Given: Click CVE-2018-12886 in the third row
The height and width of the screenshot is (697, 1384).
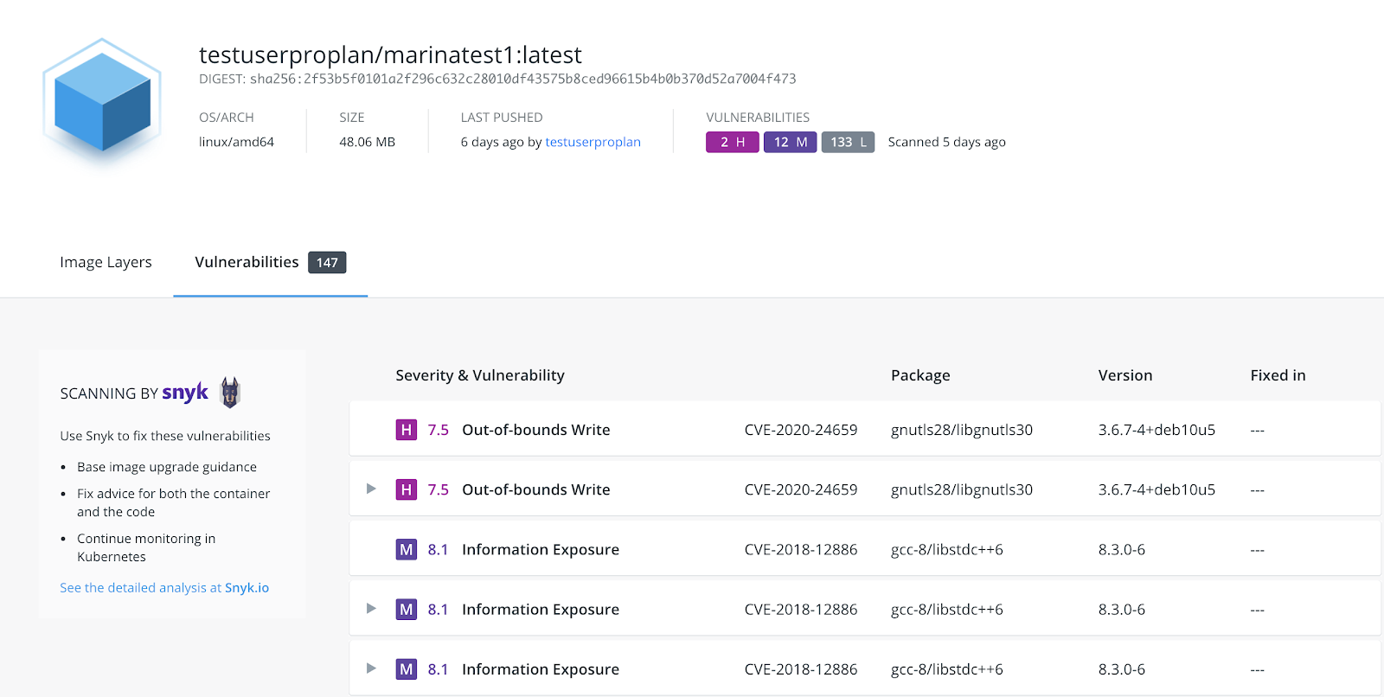Looking at the screenshot, I should [800, 550].
